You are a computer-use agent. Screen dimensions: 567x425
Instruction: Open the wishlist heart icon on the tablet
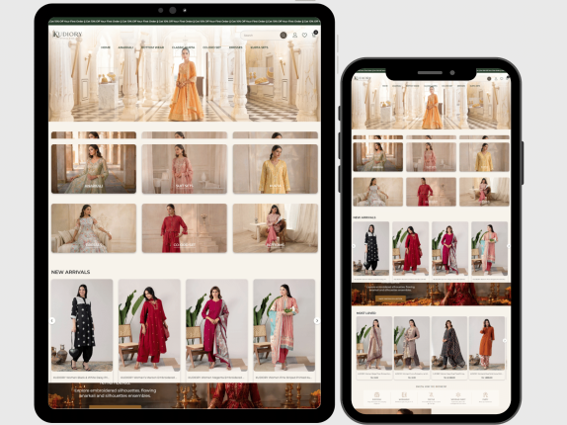pyautogui.click(x=304, y=35)
